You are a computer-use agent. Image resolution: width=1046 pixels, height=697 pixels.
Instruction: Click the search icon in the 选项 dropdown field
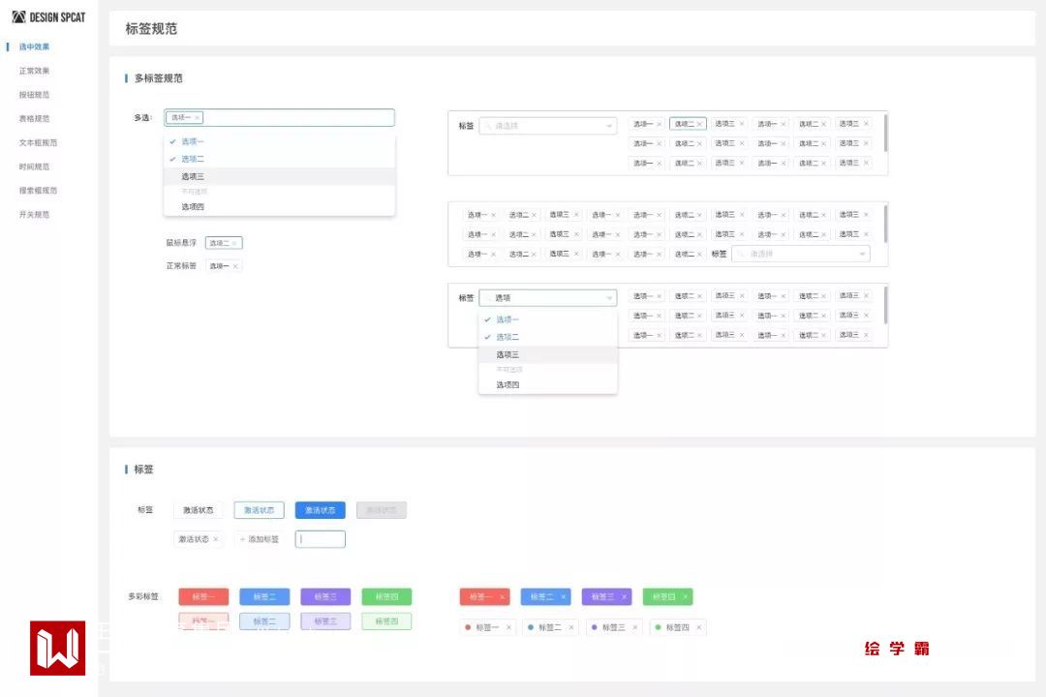tap(487, 298)
